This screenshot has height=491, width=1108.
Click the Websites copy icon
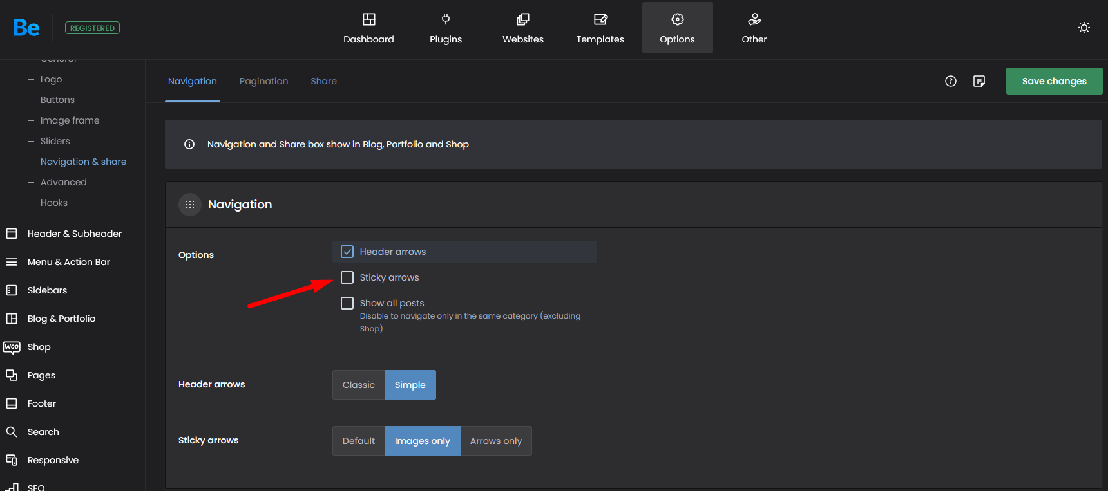[523, 19]
